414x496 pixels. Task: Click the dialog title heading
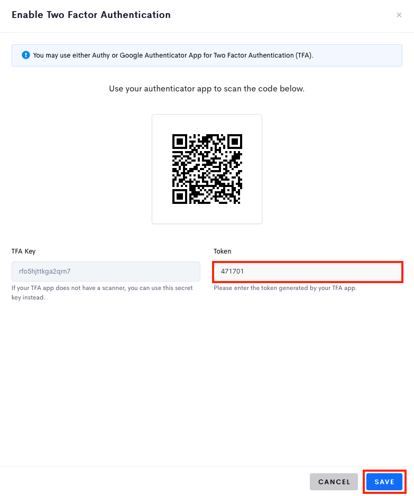point(91,15)
